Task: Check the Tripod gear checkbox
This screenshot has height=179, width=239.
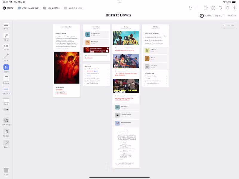Action: pos(145,78)
